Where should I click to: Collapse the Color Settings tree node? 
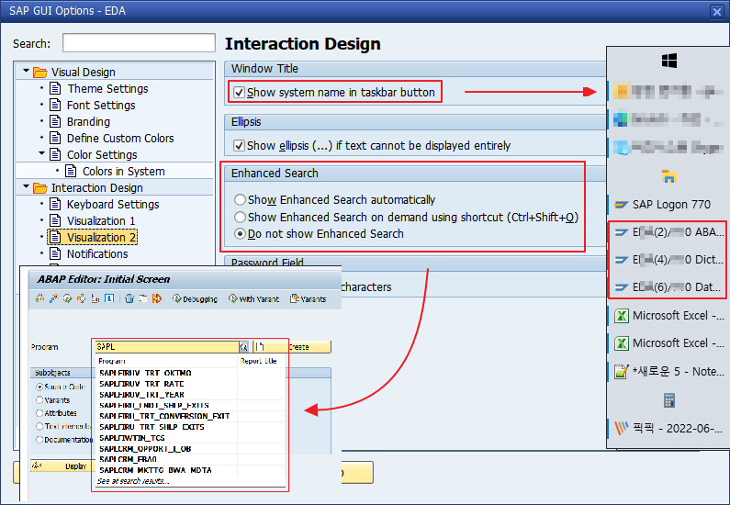pyautogui.click(x=41, y=153)
